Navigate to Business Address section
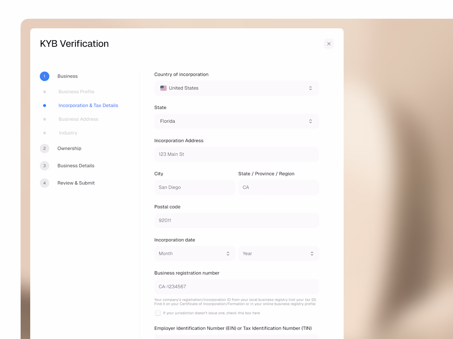 point(78,119)
